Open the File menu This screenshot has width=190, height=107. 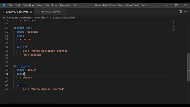pos(10,5)
